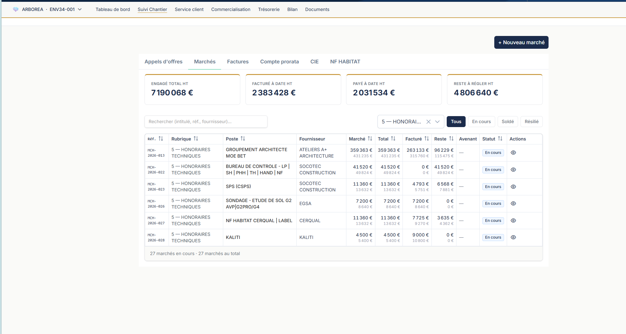Click En cours badge for CERQUAL row
Screen dimensions: 626x334
(493, 221)
